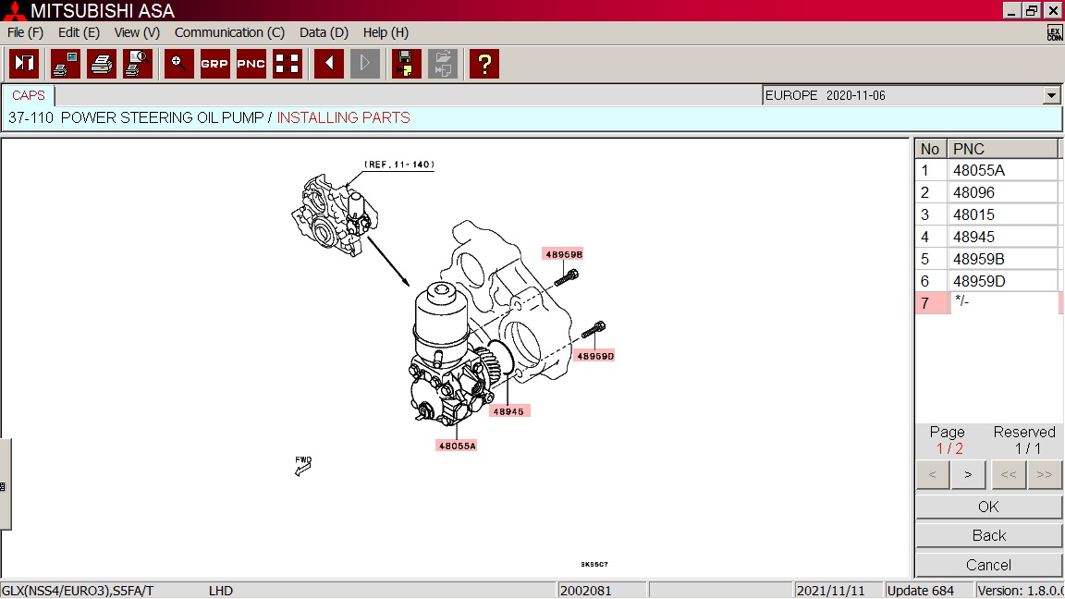Expand the EUROPE 2020-11-06 region dropdown
Image resolution: width=1065 pixels, height=599 pixels.
coord(1051,95)
